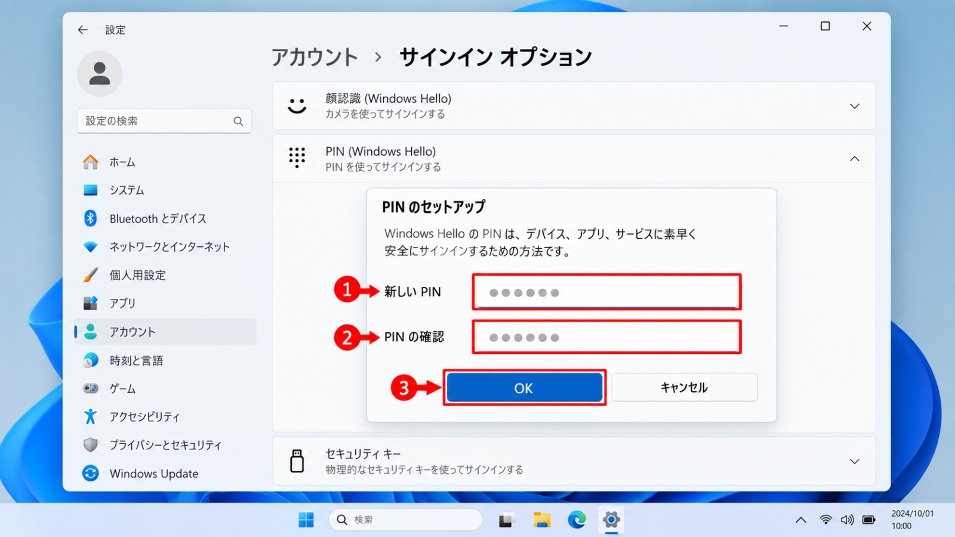
Task: Click the 新しい PIN input field
Action: (606, 292)
